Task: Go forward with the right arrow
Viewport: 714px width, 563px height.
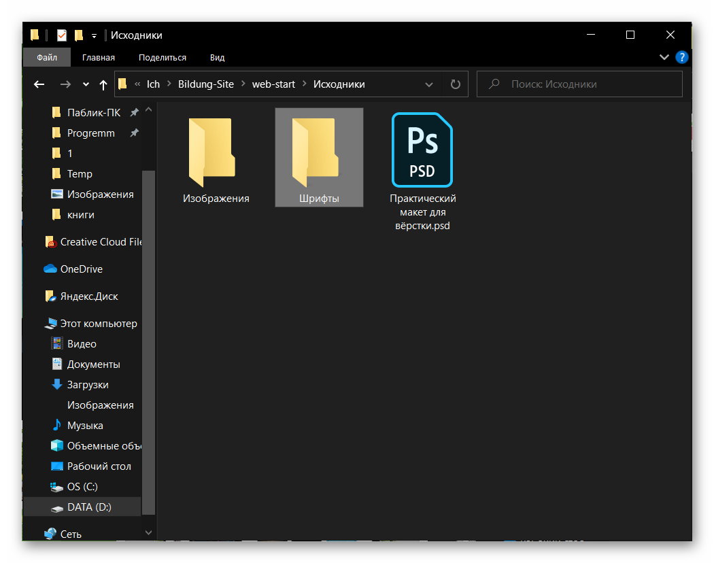Action: 65,84
